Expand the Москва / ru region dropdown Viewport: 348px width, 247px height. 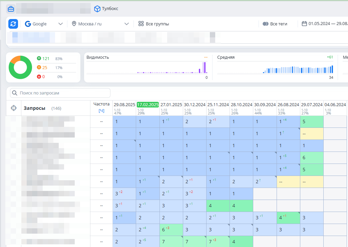[x=100, y=24]
